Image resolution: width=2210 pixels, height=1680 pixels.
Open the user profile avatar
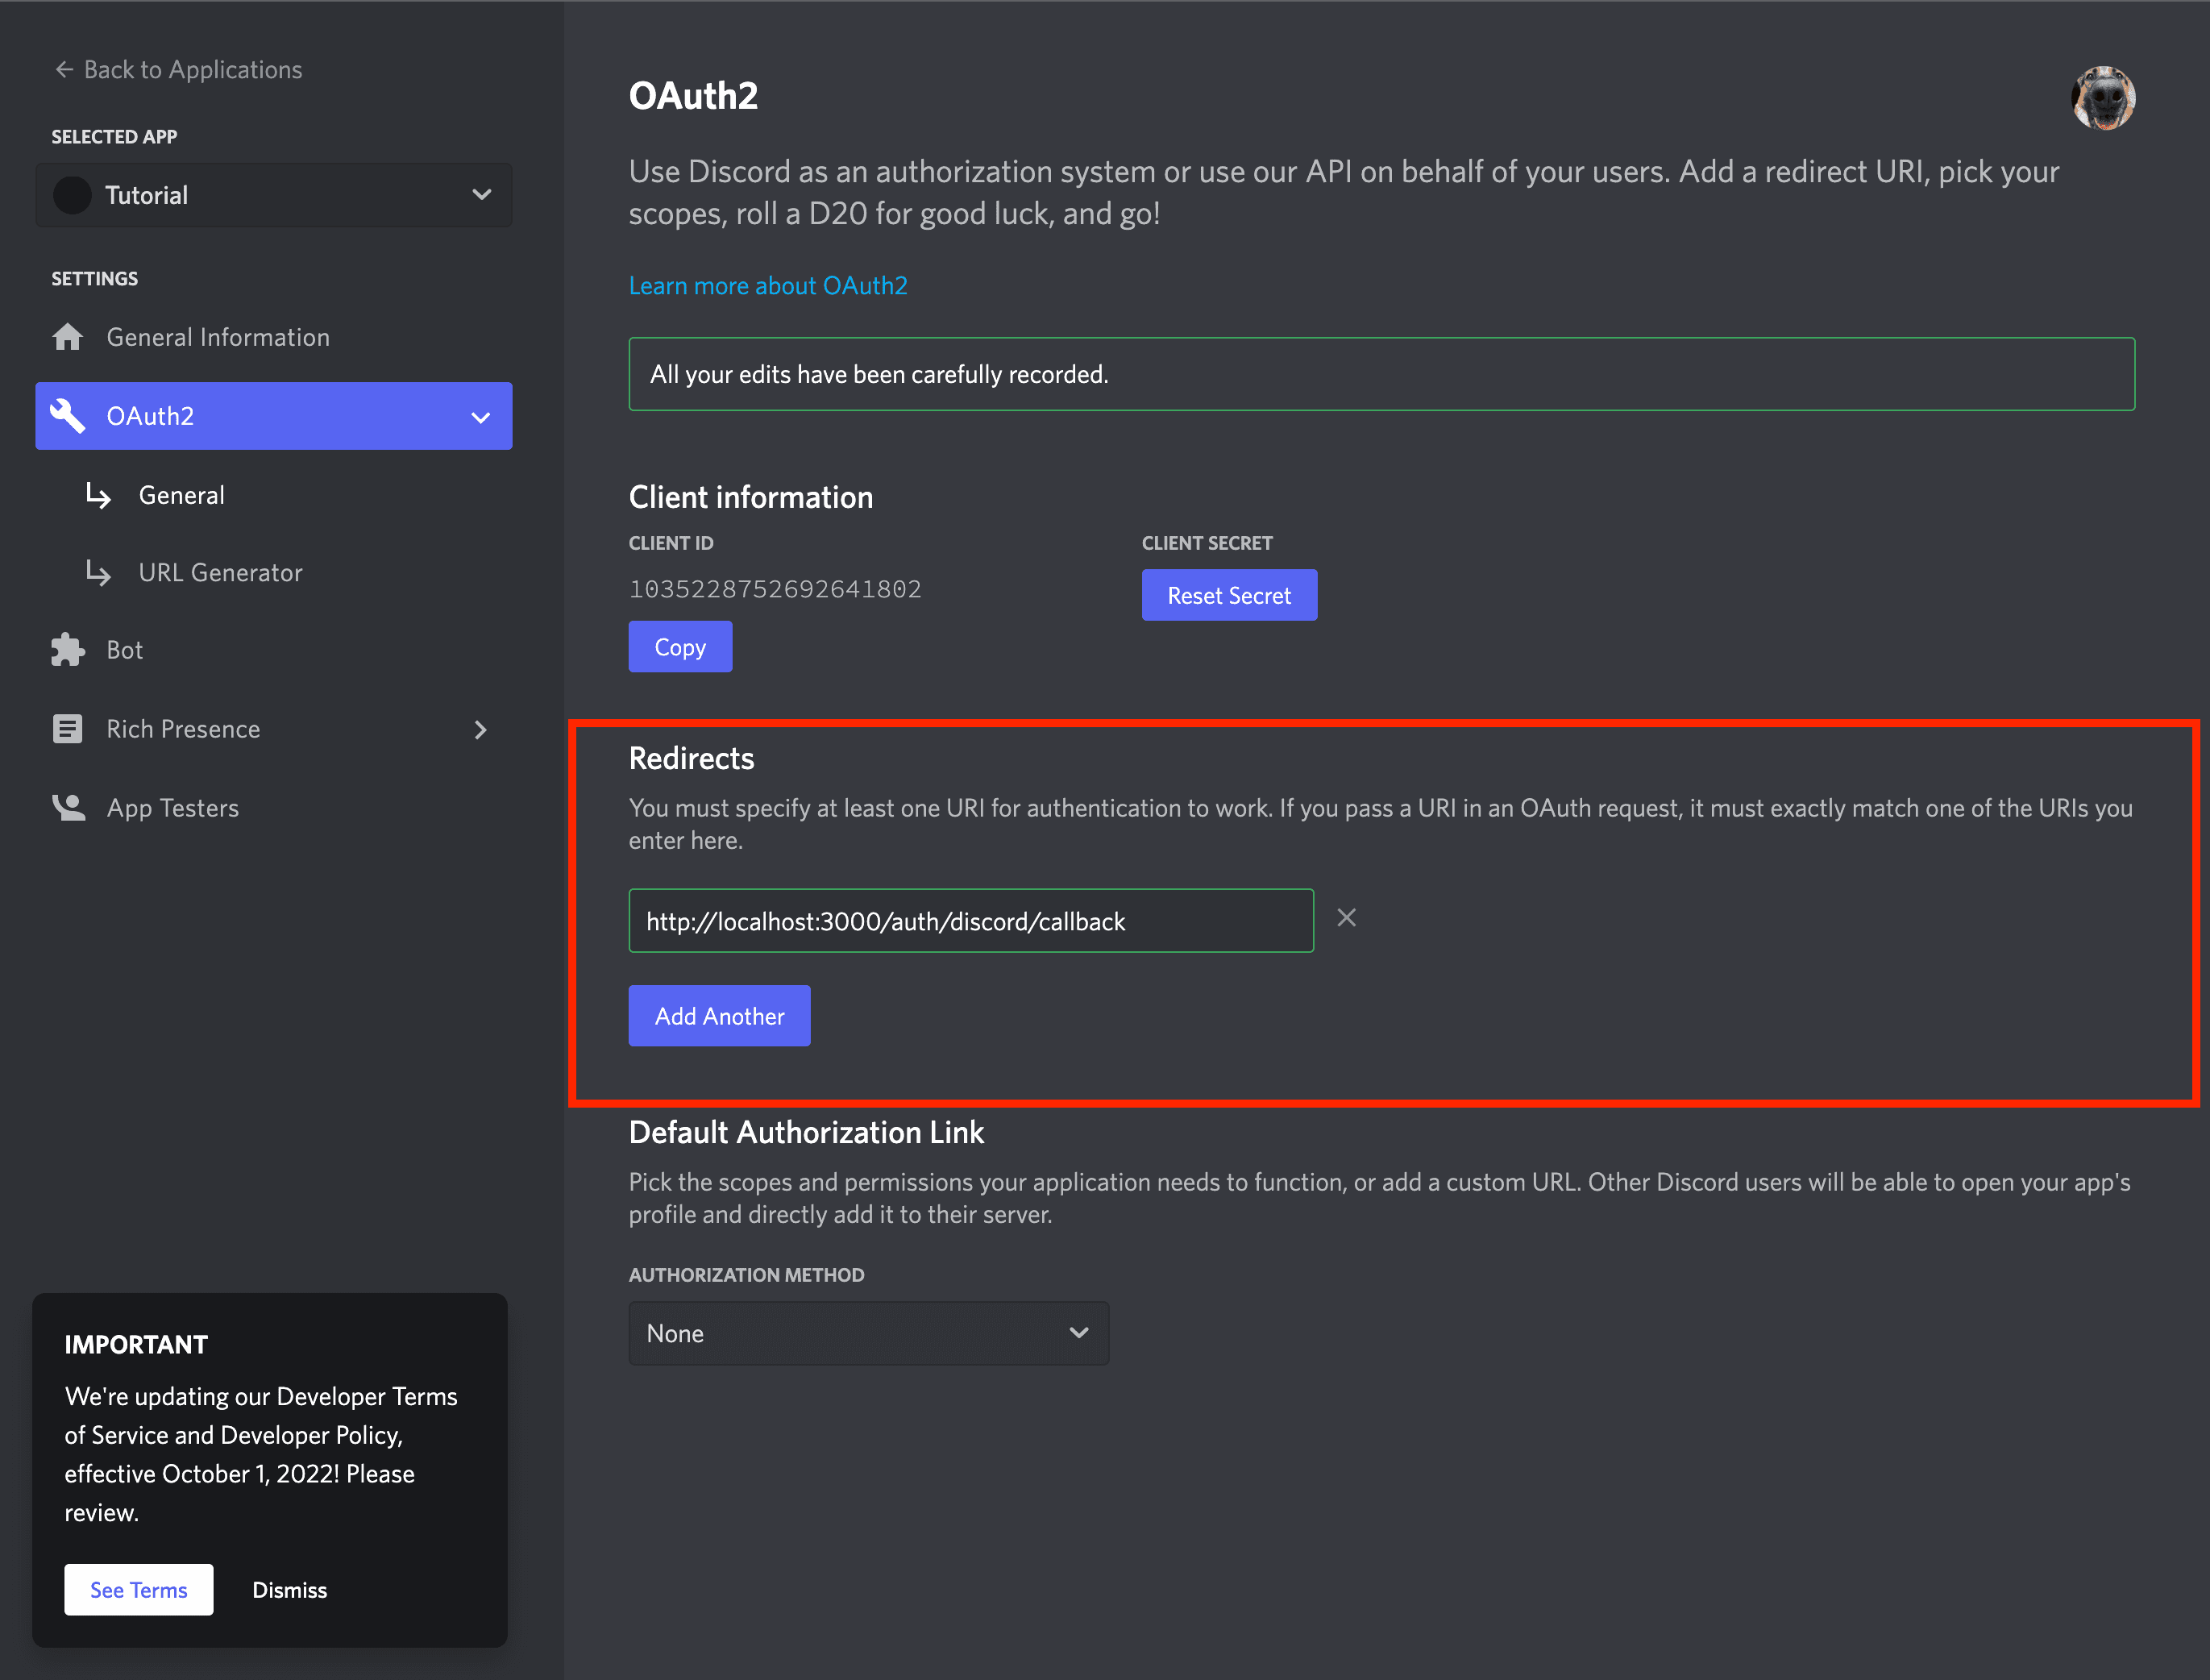click(x=2103, y=98)
